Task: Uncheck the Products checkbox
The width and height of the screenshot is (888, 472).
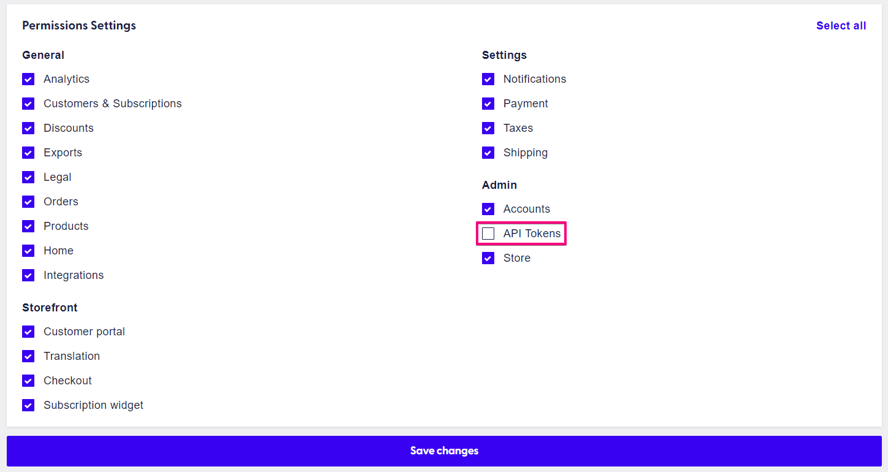Action: [x=28, y=226]
